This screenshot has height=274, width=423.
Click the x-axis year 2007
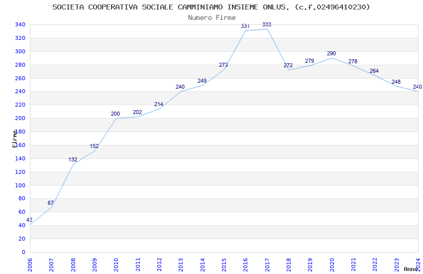[x=51, y=265]
